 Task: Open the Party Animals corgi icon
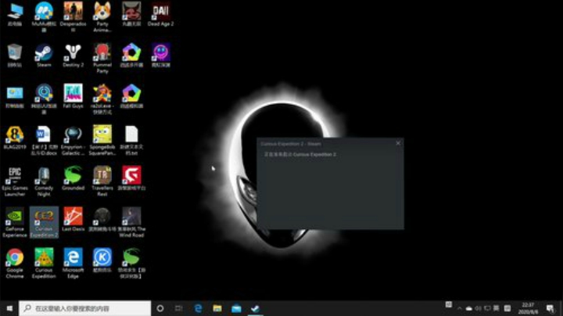coord(102,17)
